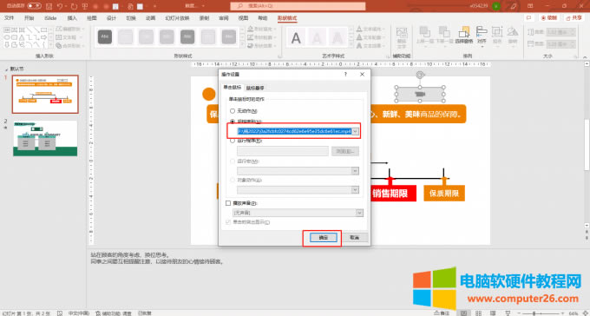Click the Undo arrow icon
The height and width of the screenshot is (316, 590).
[60, 6]
